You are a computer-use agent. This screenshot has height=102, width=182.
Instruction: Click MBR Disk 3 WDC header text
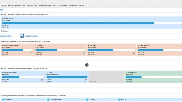[x=24, y=69]
